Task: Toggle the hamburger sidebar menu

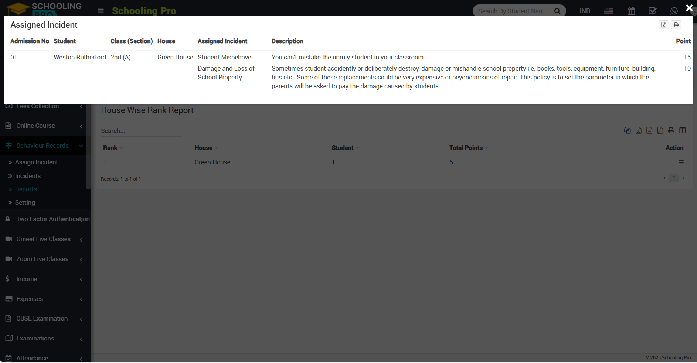Action: pos(101,11)
